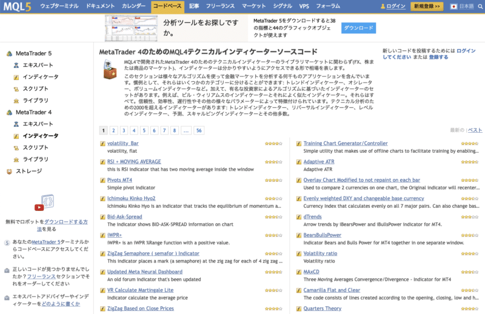
Task: Click the indicator icon beside volatility_Bar
Action: pos(102,144)
